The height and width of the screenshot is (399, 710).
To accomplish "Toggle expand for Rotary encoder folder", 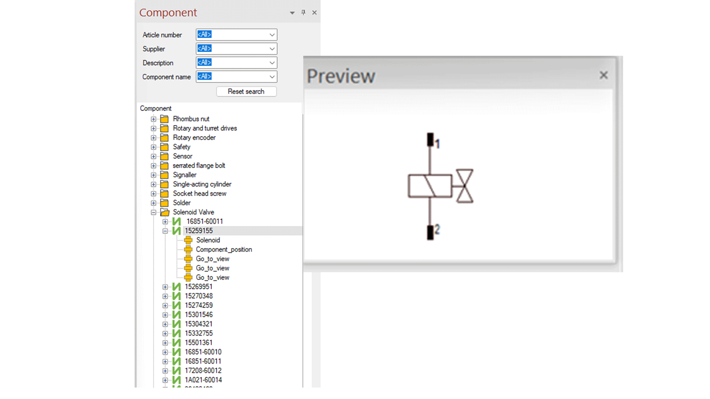I will click(x=153, y=137).
